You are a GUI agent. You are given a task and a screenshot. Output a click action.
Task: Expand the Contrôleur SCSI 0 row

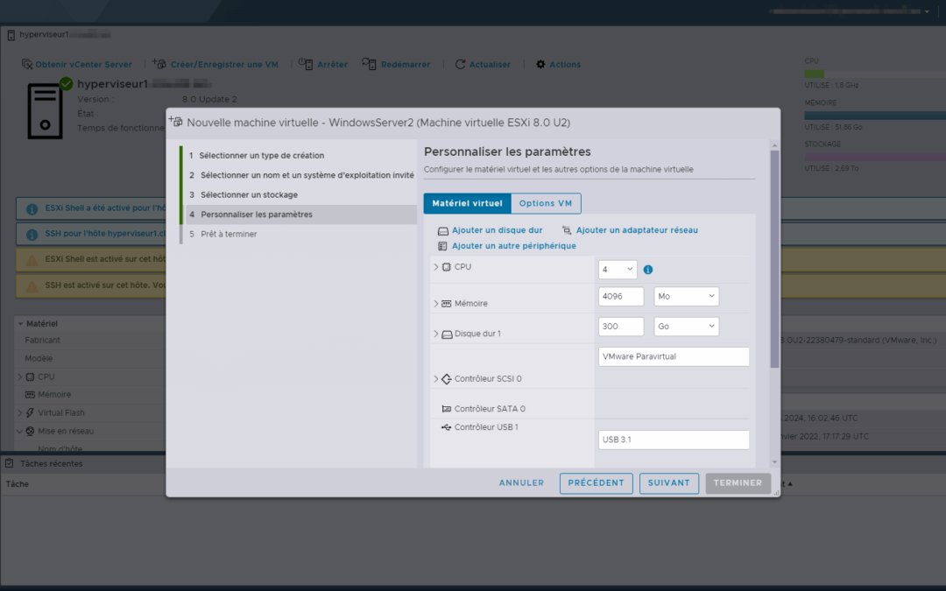(435, 379)
